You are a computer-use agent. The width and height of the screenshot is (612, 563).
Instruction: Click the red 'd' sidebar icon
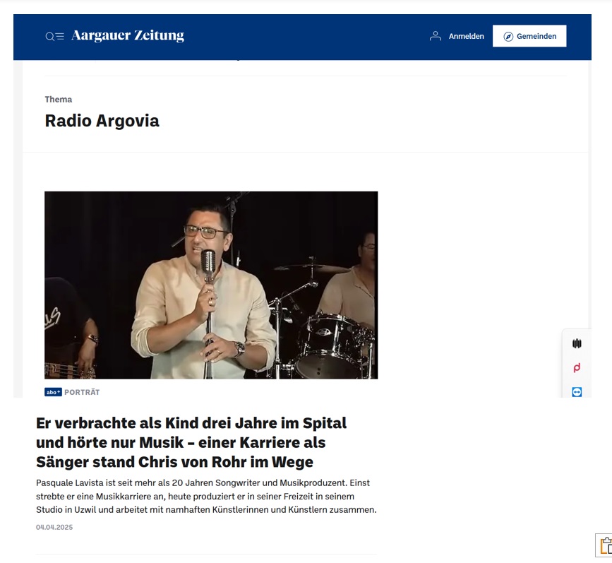(577, 367)
